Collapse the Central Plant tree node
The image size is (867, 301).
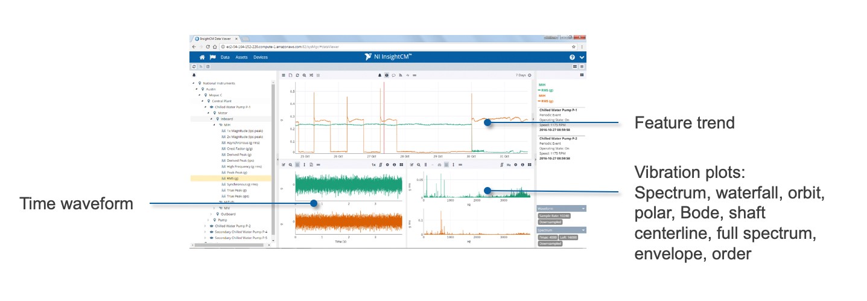click(203, 101)
